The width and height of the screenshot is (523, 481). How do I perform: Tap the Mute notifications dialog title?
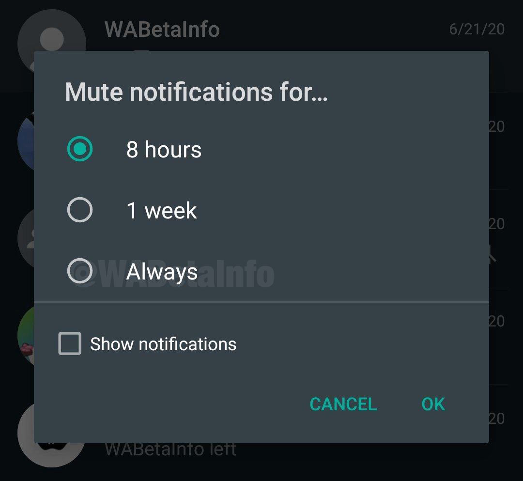pos(196,92)
